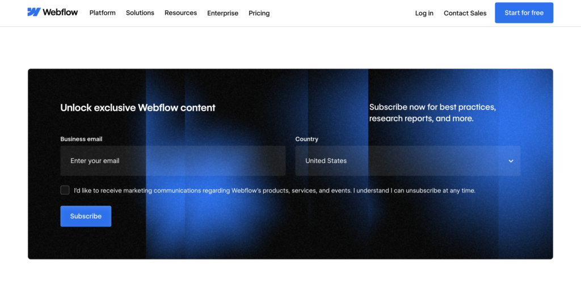Click the Webflow logo icon

pyautogui.click(x=34, y=12)
